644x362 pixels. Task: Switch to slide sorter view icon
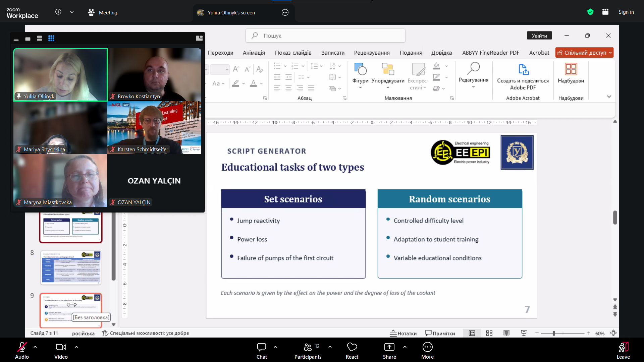point(489,333)
